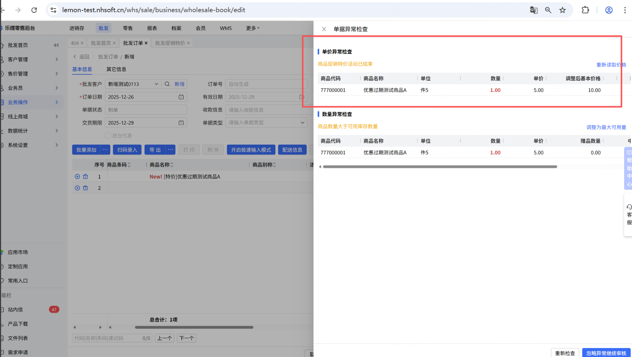Switch to the 基本信息 tab
This screenshot has height=357, width=632.
coord(82,69)
